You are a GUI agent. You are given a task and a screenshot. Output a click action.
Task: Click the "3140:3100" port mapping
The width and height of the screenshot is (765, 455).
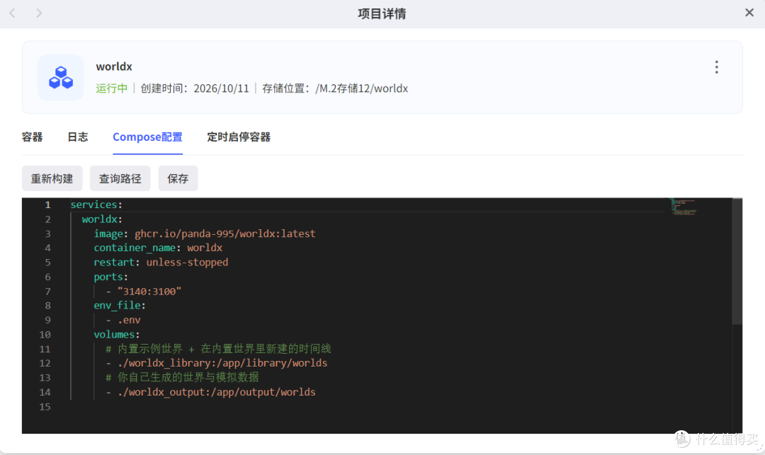149,292
